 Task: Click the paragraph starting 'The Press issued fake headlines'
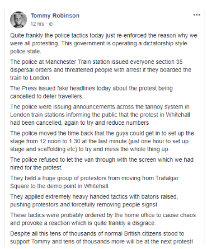point(91,92)
